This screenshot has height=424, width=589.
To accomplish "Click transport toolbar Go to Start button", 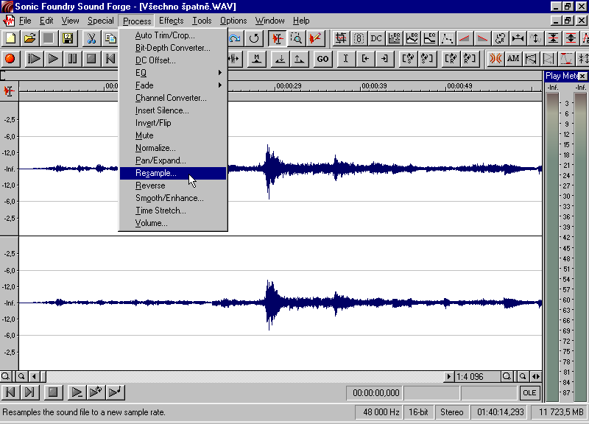I will [x=110, y=59].
